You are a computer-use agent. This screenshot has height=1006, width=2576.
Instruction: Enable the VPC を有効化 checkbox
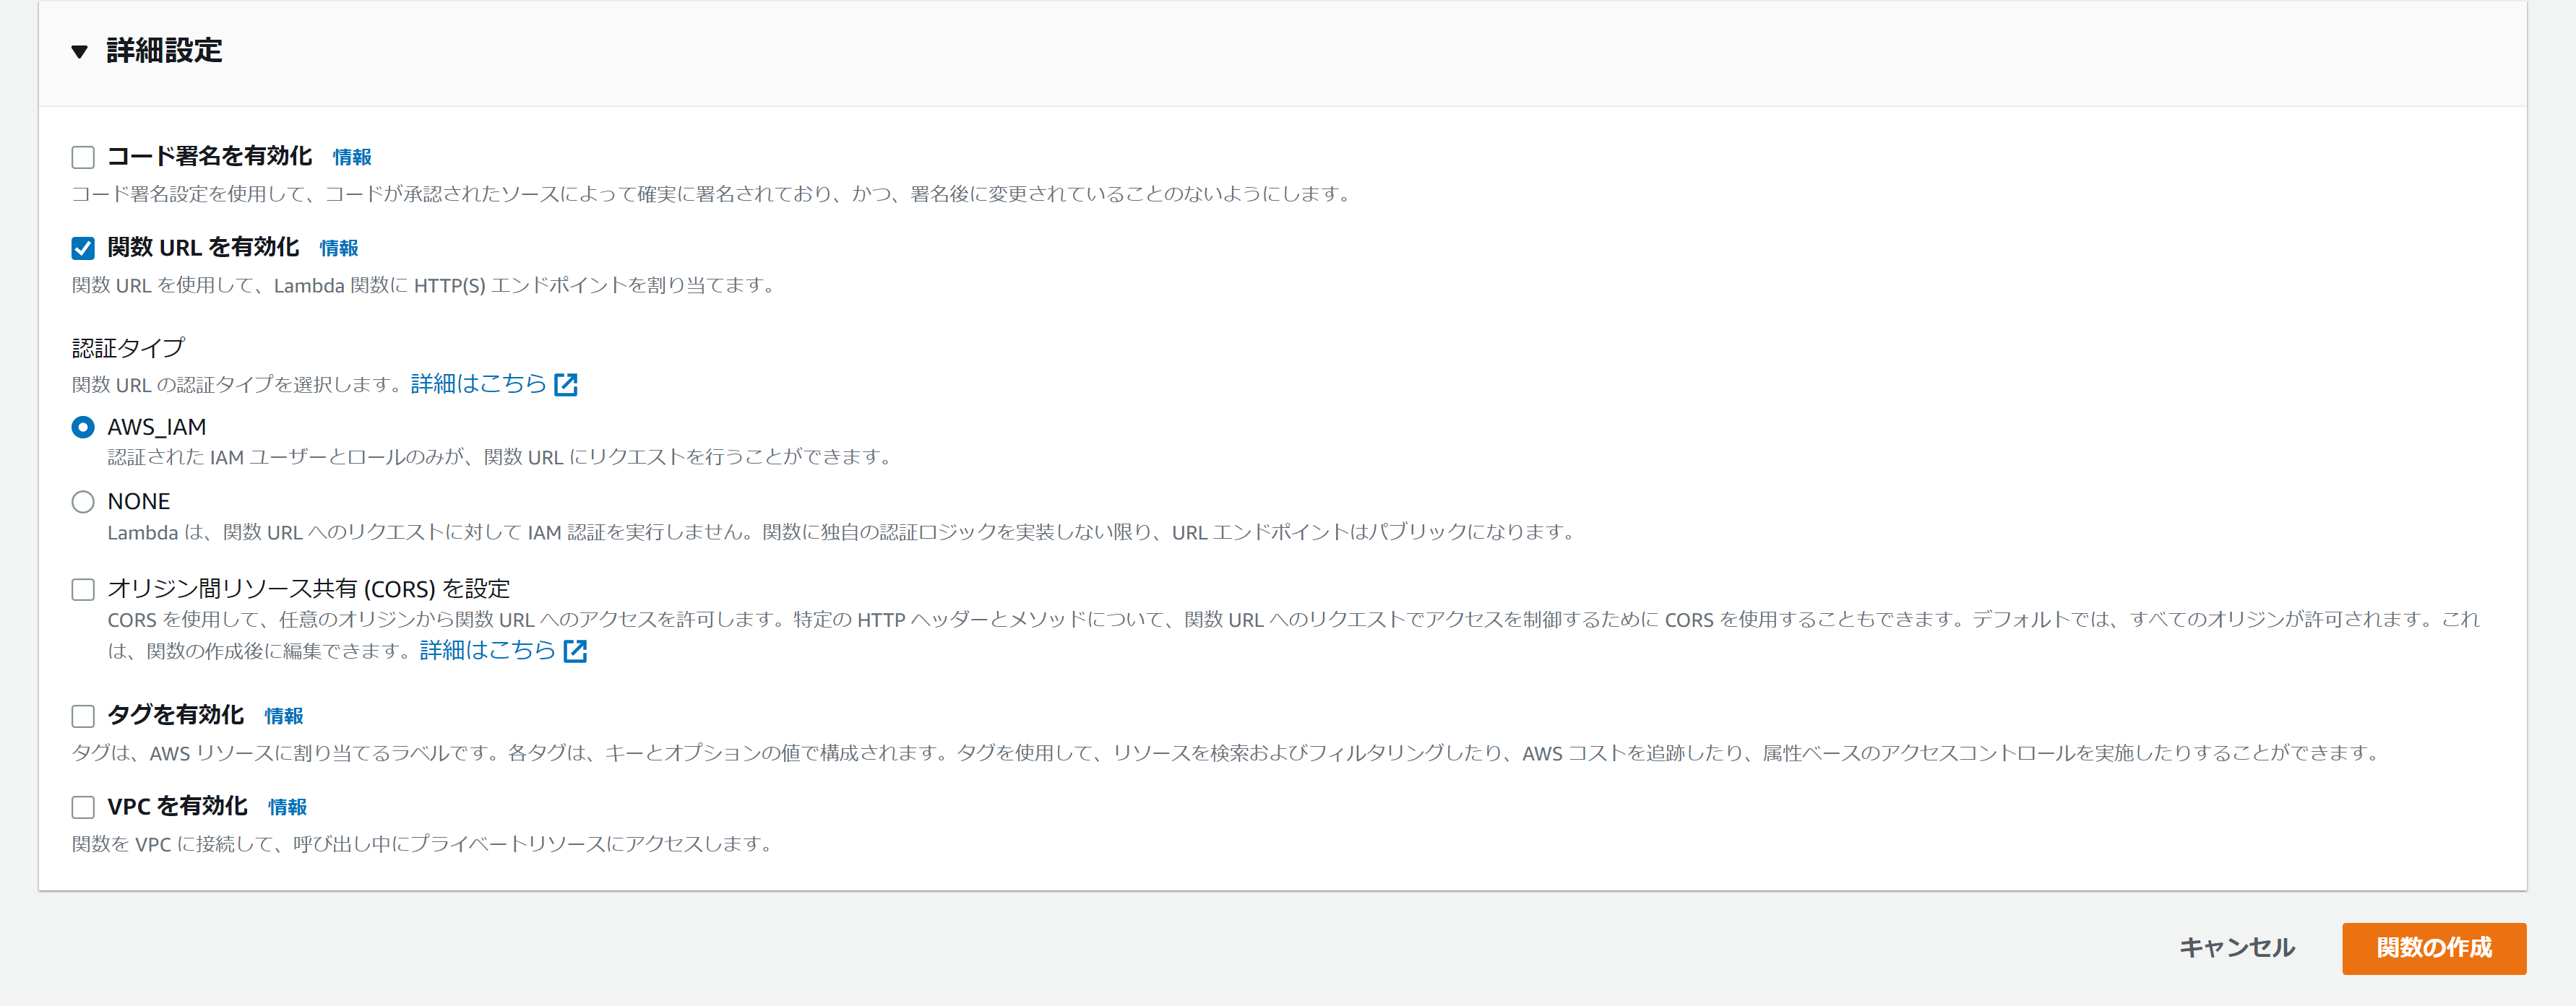pyautogui.click(x=83, y=807)
